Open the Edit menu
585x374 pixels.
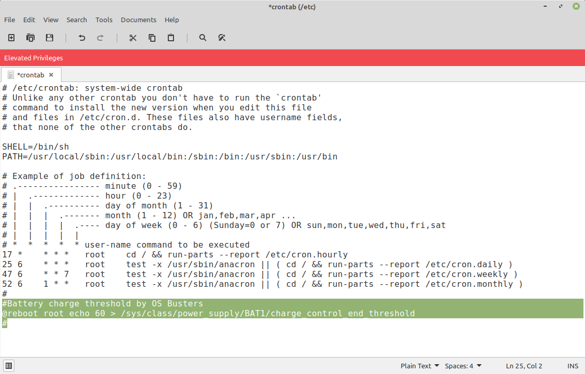tap(29, 20)
